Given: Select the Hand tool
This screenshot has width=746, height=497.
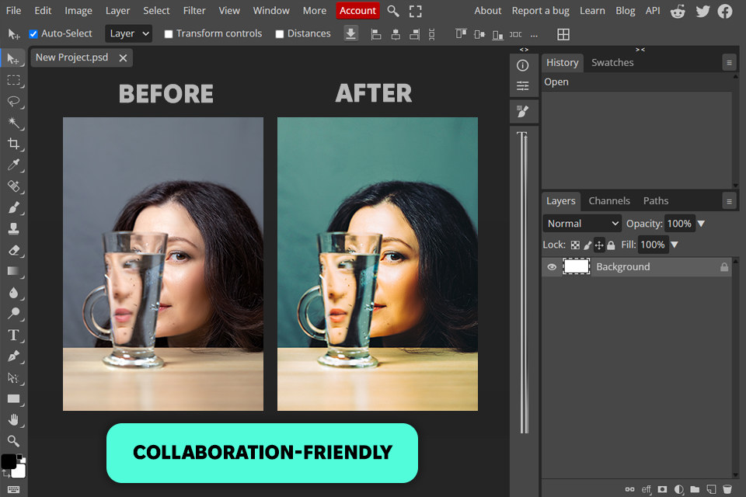Looking at the screenshot, I should [13, 420].
